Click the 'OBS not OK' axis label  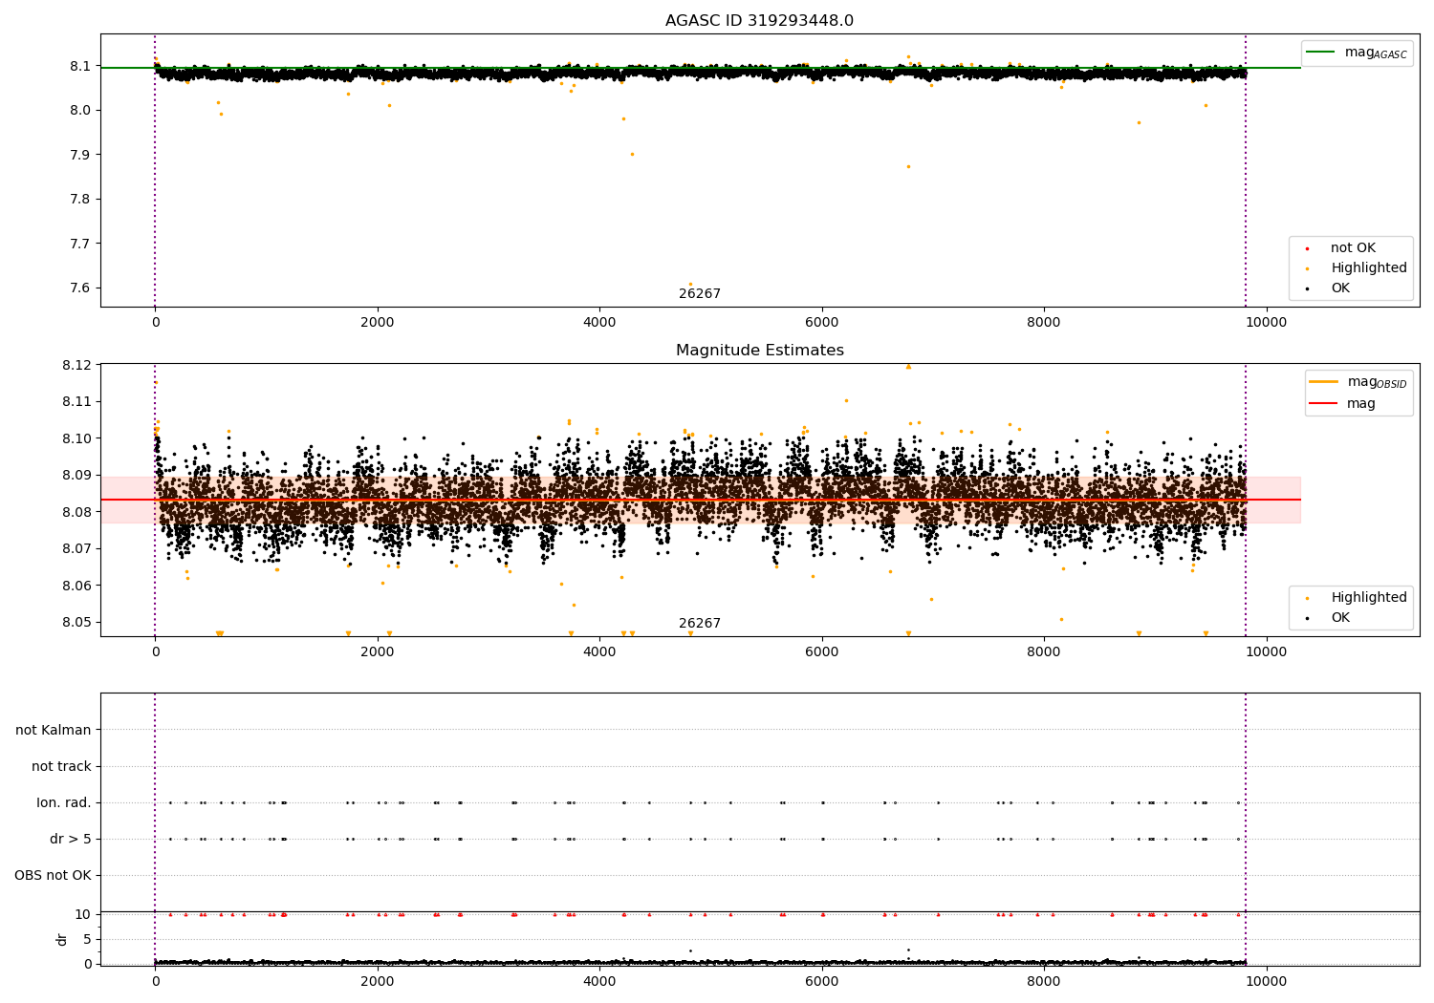tap(53, 875)
